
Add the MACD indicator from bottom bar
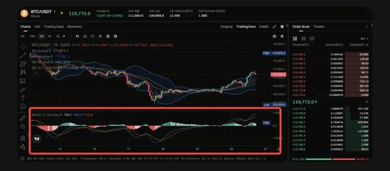point(60,159)
